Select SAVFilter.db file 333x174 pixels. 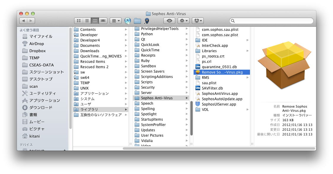222,88
